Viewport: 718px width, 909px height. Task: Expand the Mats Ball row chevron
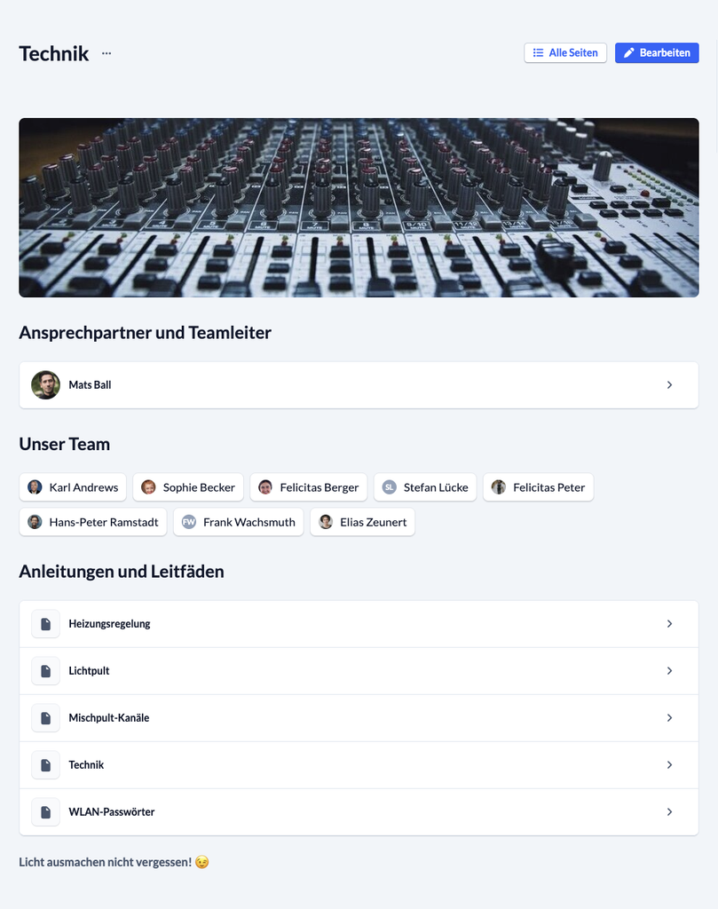(x=669, y=385)
